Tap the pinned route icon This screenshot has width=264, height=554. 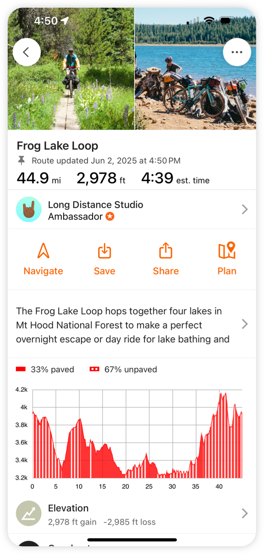22,160
